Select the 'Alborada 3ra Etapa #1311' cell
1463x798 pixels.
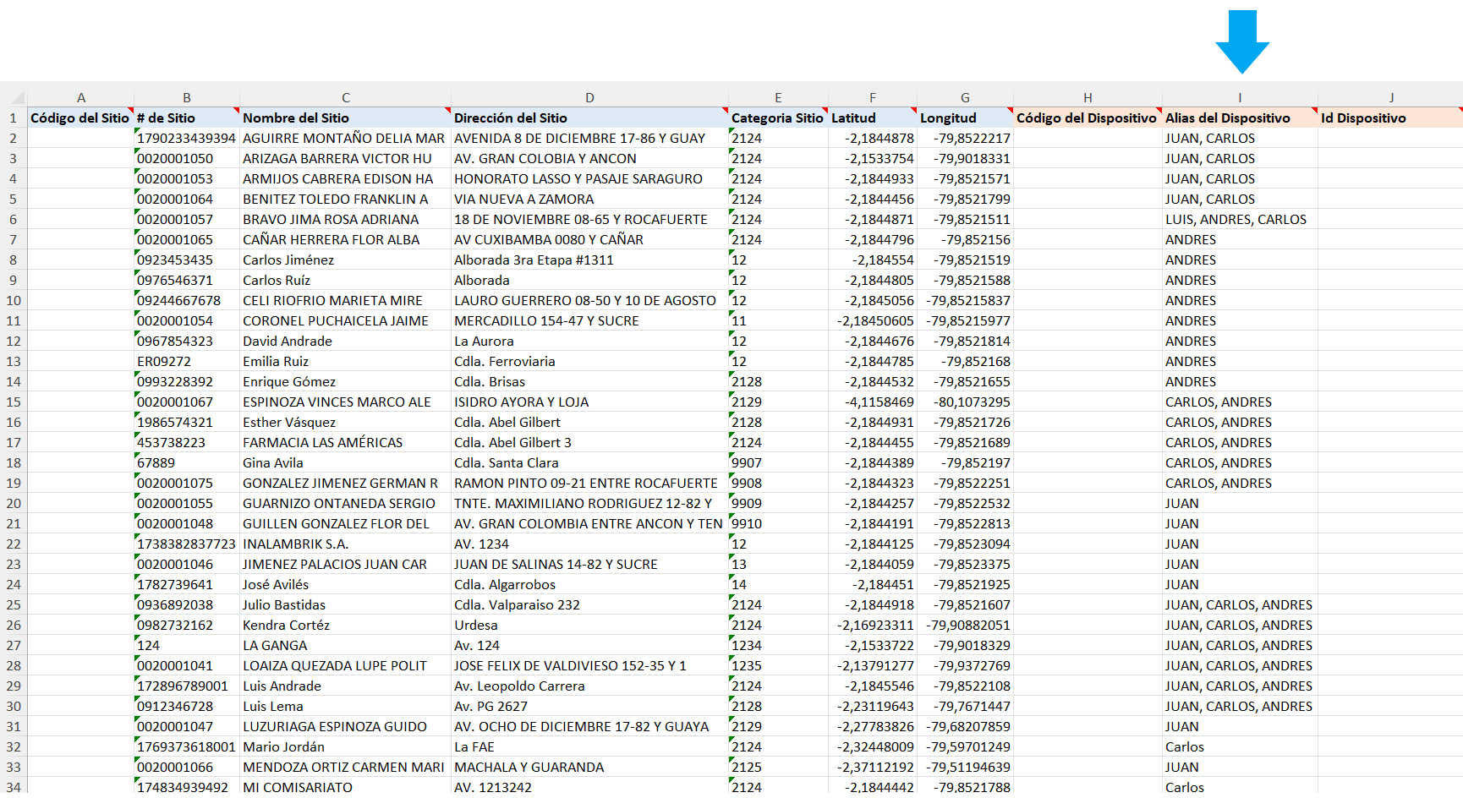point(589,260)
